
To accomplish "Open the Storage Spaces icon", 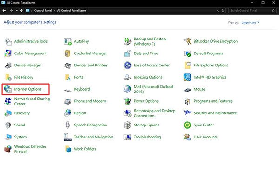I will (x=127, y=125).
